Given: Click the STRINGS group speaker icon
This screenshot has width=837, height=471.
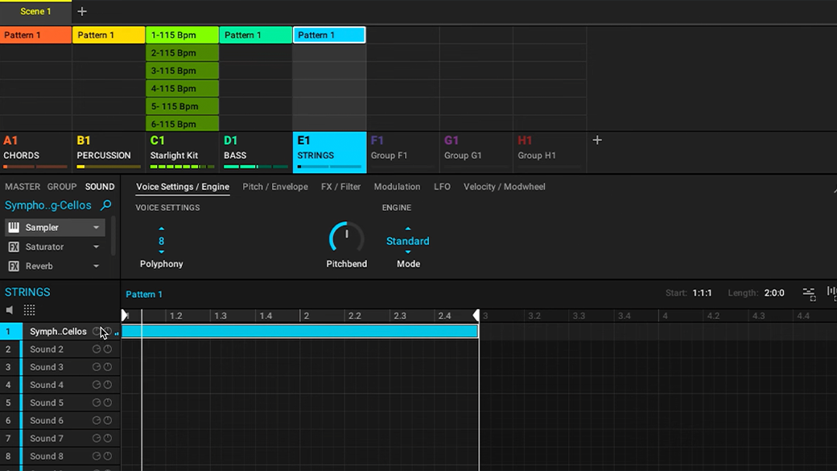Looking at the screenshot, I should (10, 310).
